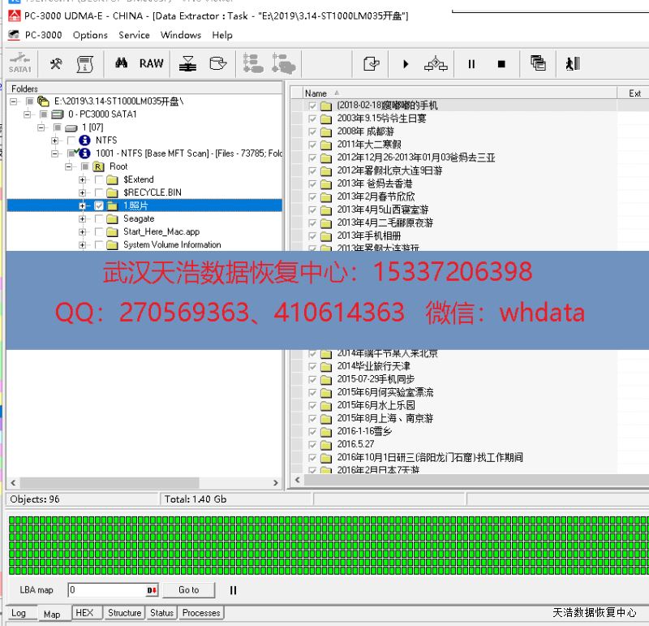Tick the checkbox next to Seagate folder
The width and height of the screenshot is (649, 626).
pos(99,219)
